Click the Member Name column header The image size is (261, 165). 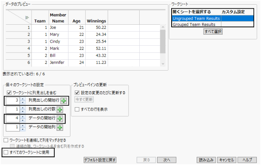[58, 18]
